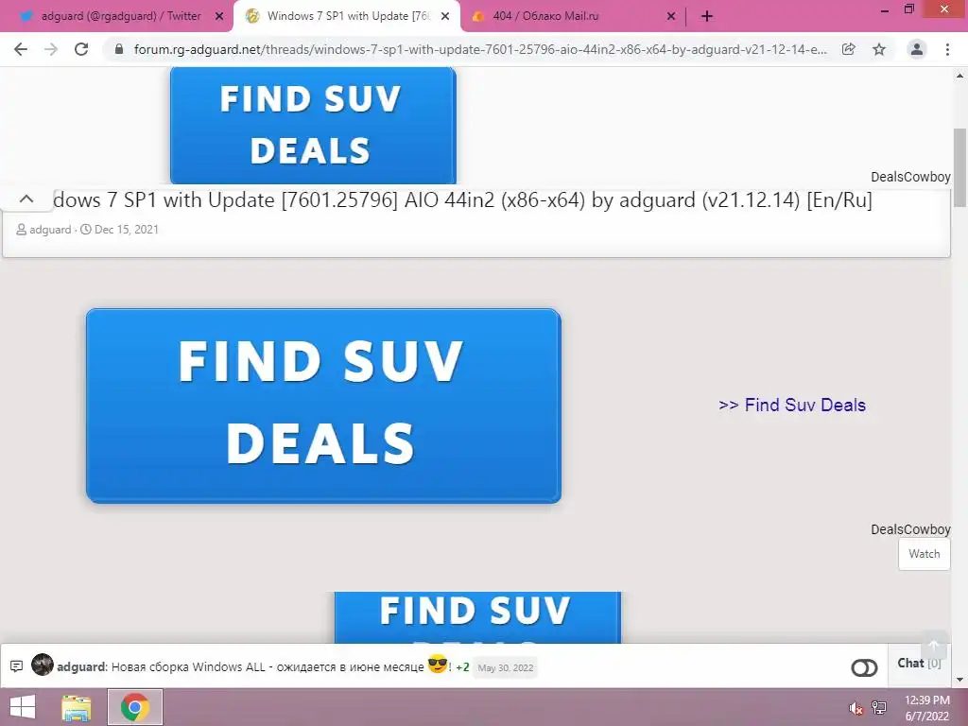
Task: Click the scrollbar up arrow
Action: click(x=959, y=76)
